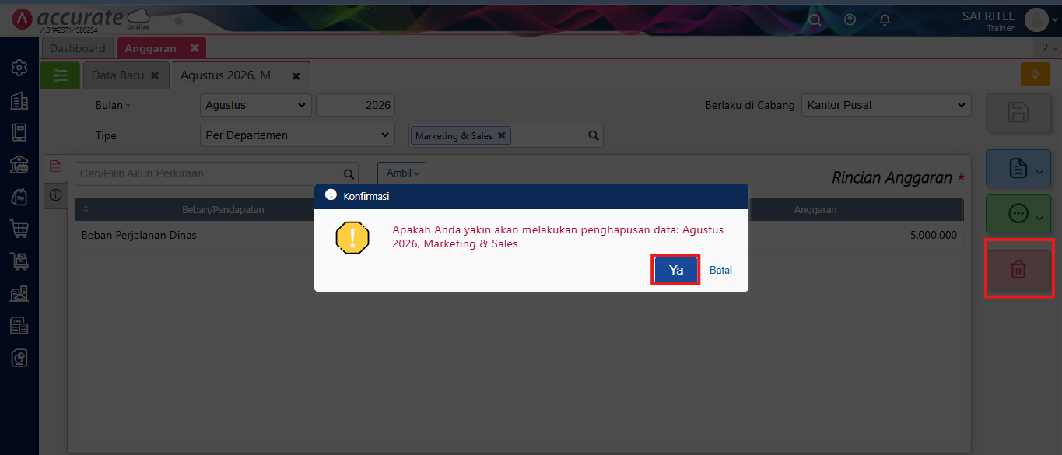
Task: Open the Berlaku di Cabang dropdown
Action: 885,105
